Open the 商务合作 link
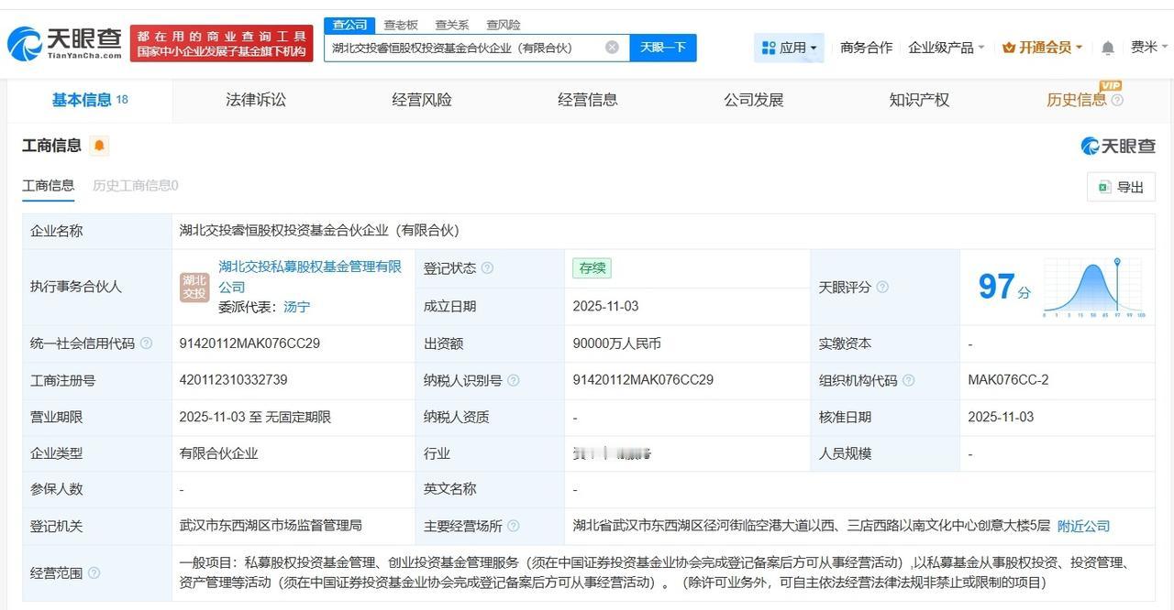The height and width of the screenshot is (610, 1174). [x=866, y=48]
